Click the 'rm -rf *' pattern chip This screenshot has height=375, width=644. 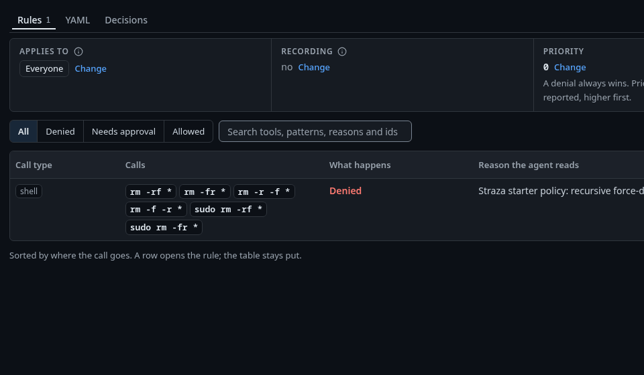(x=151, y=192)
